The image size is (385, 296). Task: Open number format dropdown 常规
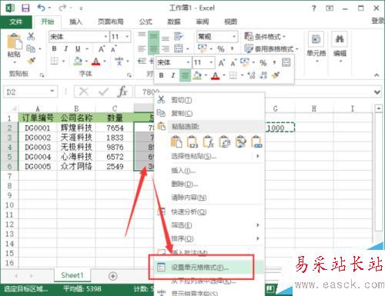(234, 37)
